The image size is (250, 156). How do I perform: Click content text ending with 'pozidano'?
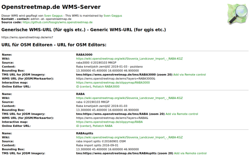tap(109, 67)
